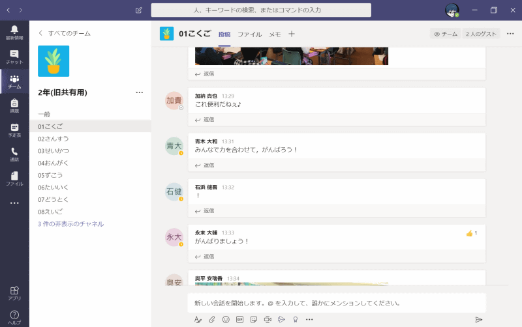Reply to 加納 message これ便利だねぇ
Screen dimensions: 522x327
coord(204,120)
